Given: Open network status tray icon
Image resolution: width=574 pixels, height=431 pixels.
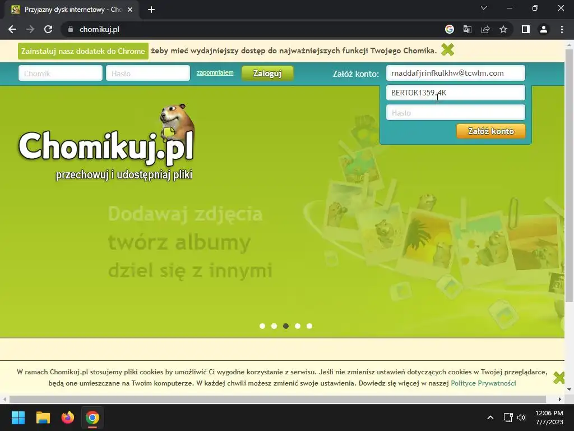Looking at the screenshot, I should pos(508,418).
